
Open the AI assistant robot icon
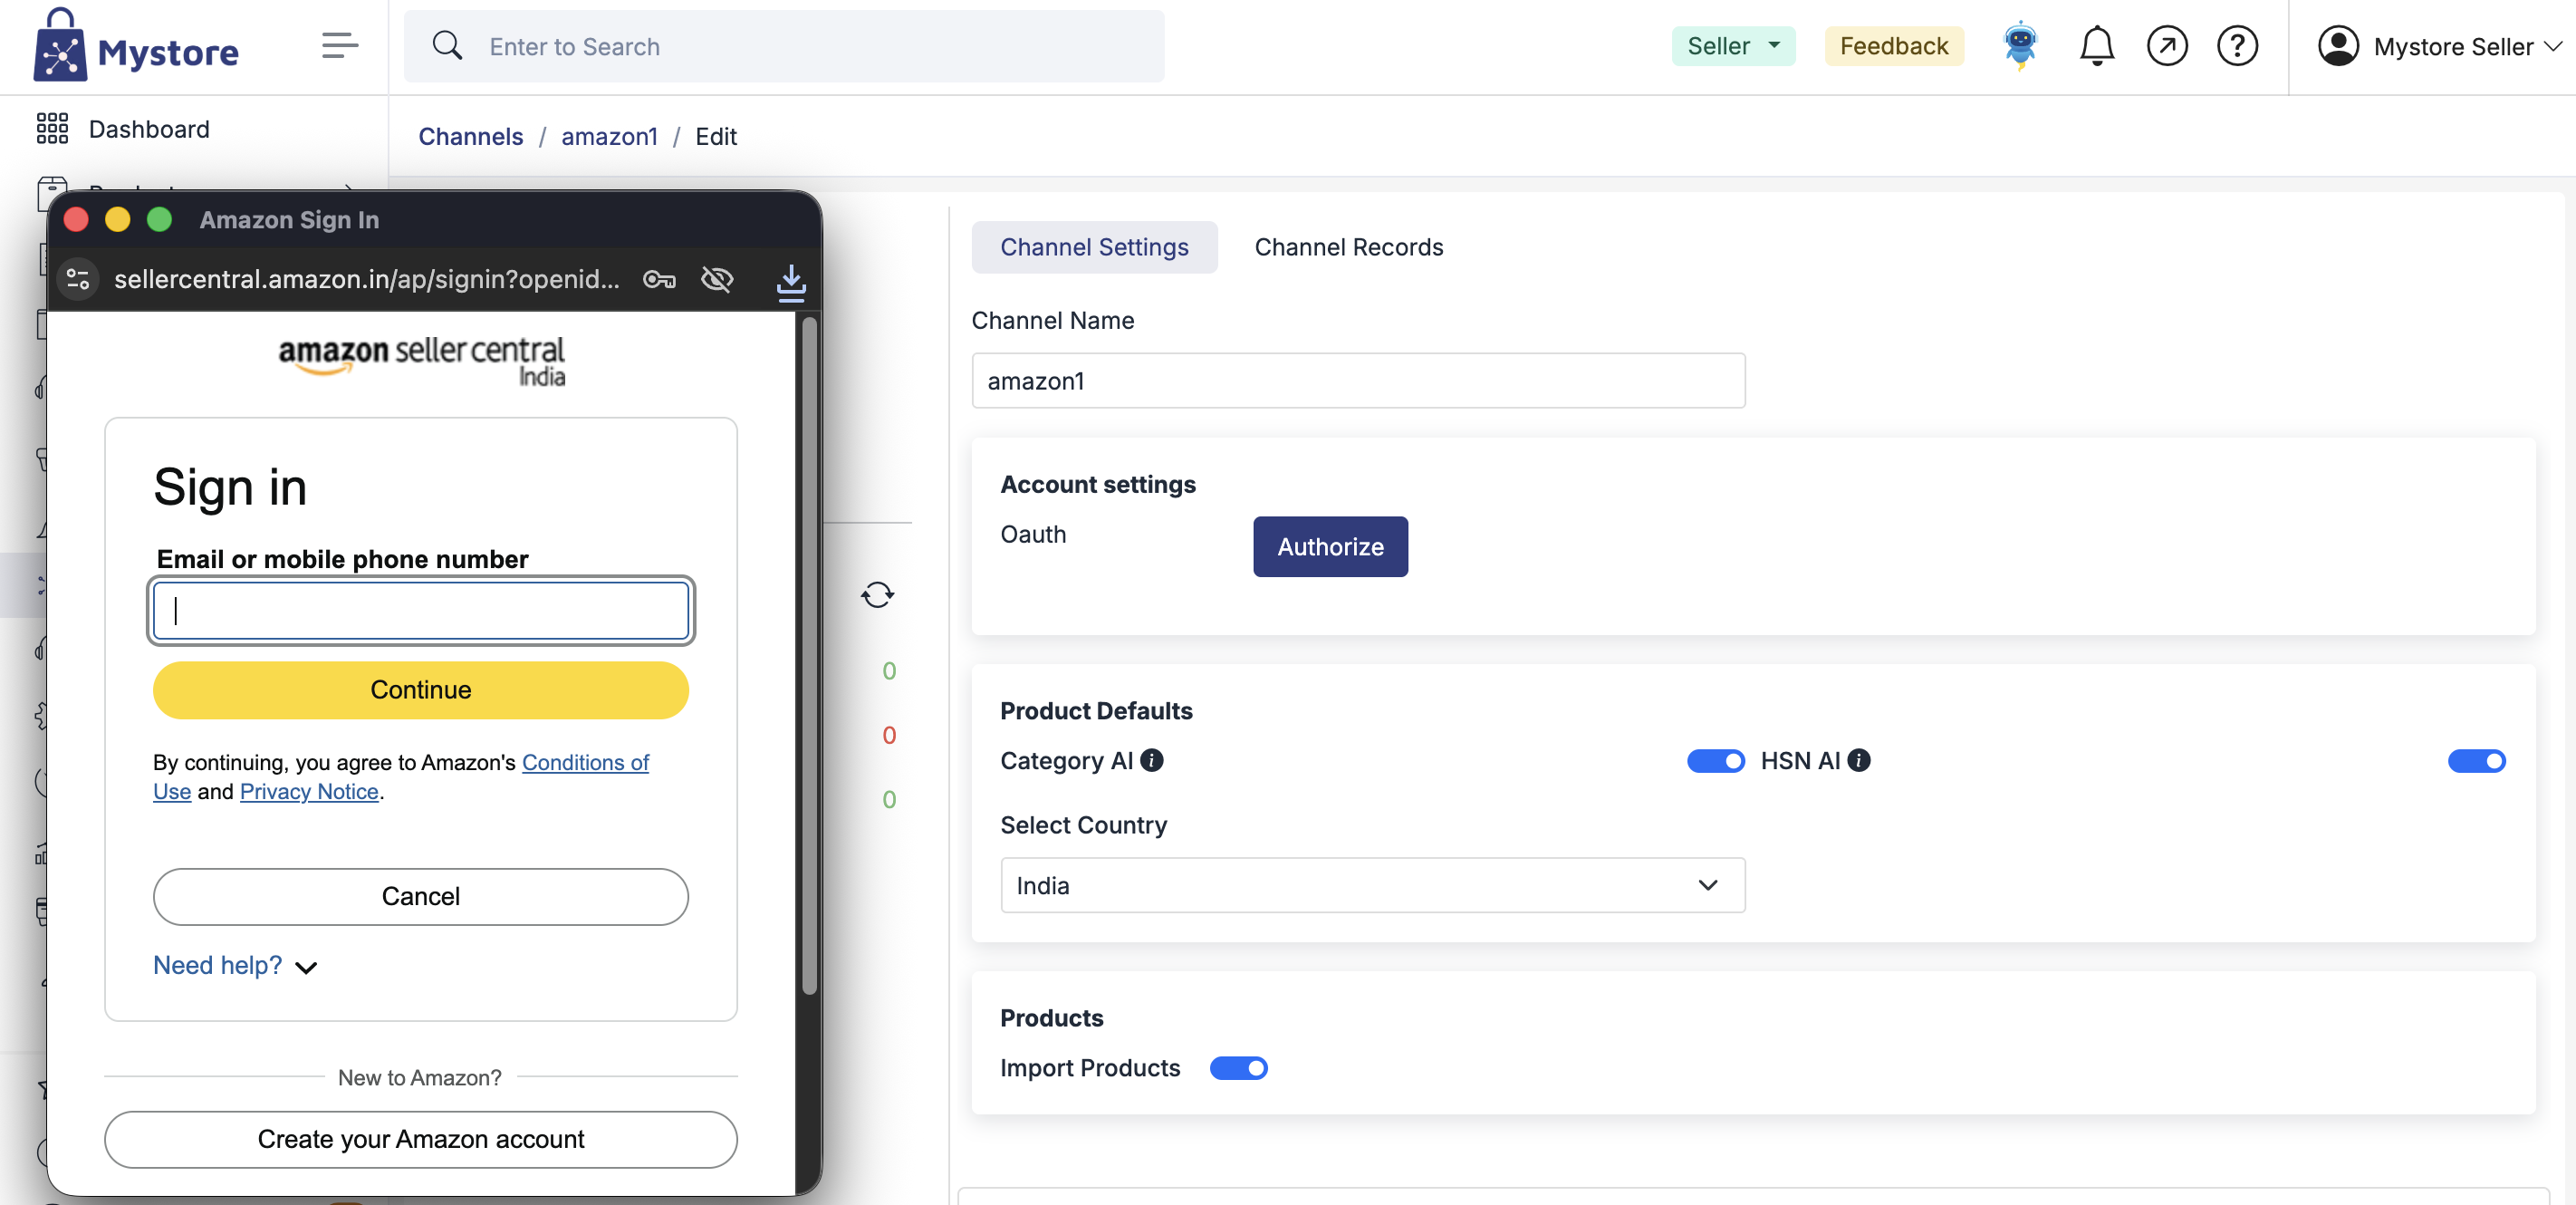(2020, 46)
